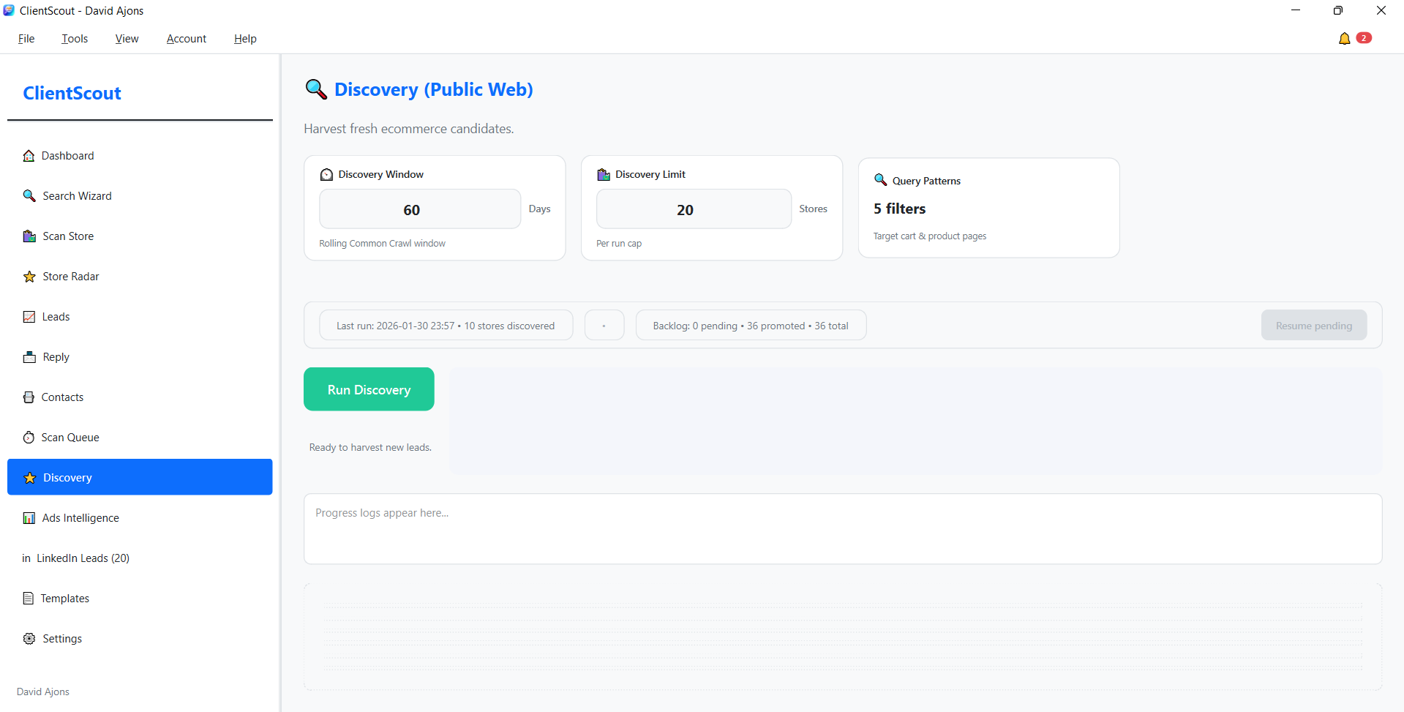Click the Discovery Window card icon
The height and width of the screenshot is (712, 1404).
click(326, 175)
